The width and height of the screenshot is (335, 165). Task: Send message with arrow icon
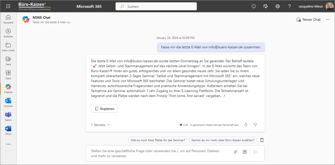[255, 152]
